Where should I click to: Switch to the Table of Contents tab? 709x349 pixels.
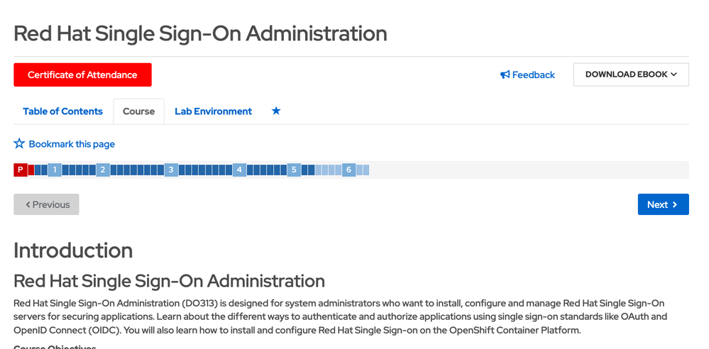(62, 111)
